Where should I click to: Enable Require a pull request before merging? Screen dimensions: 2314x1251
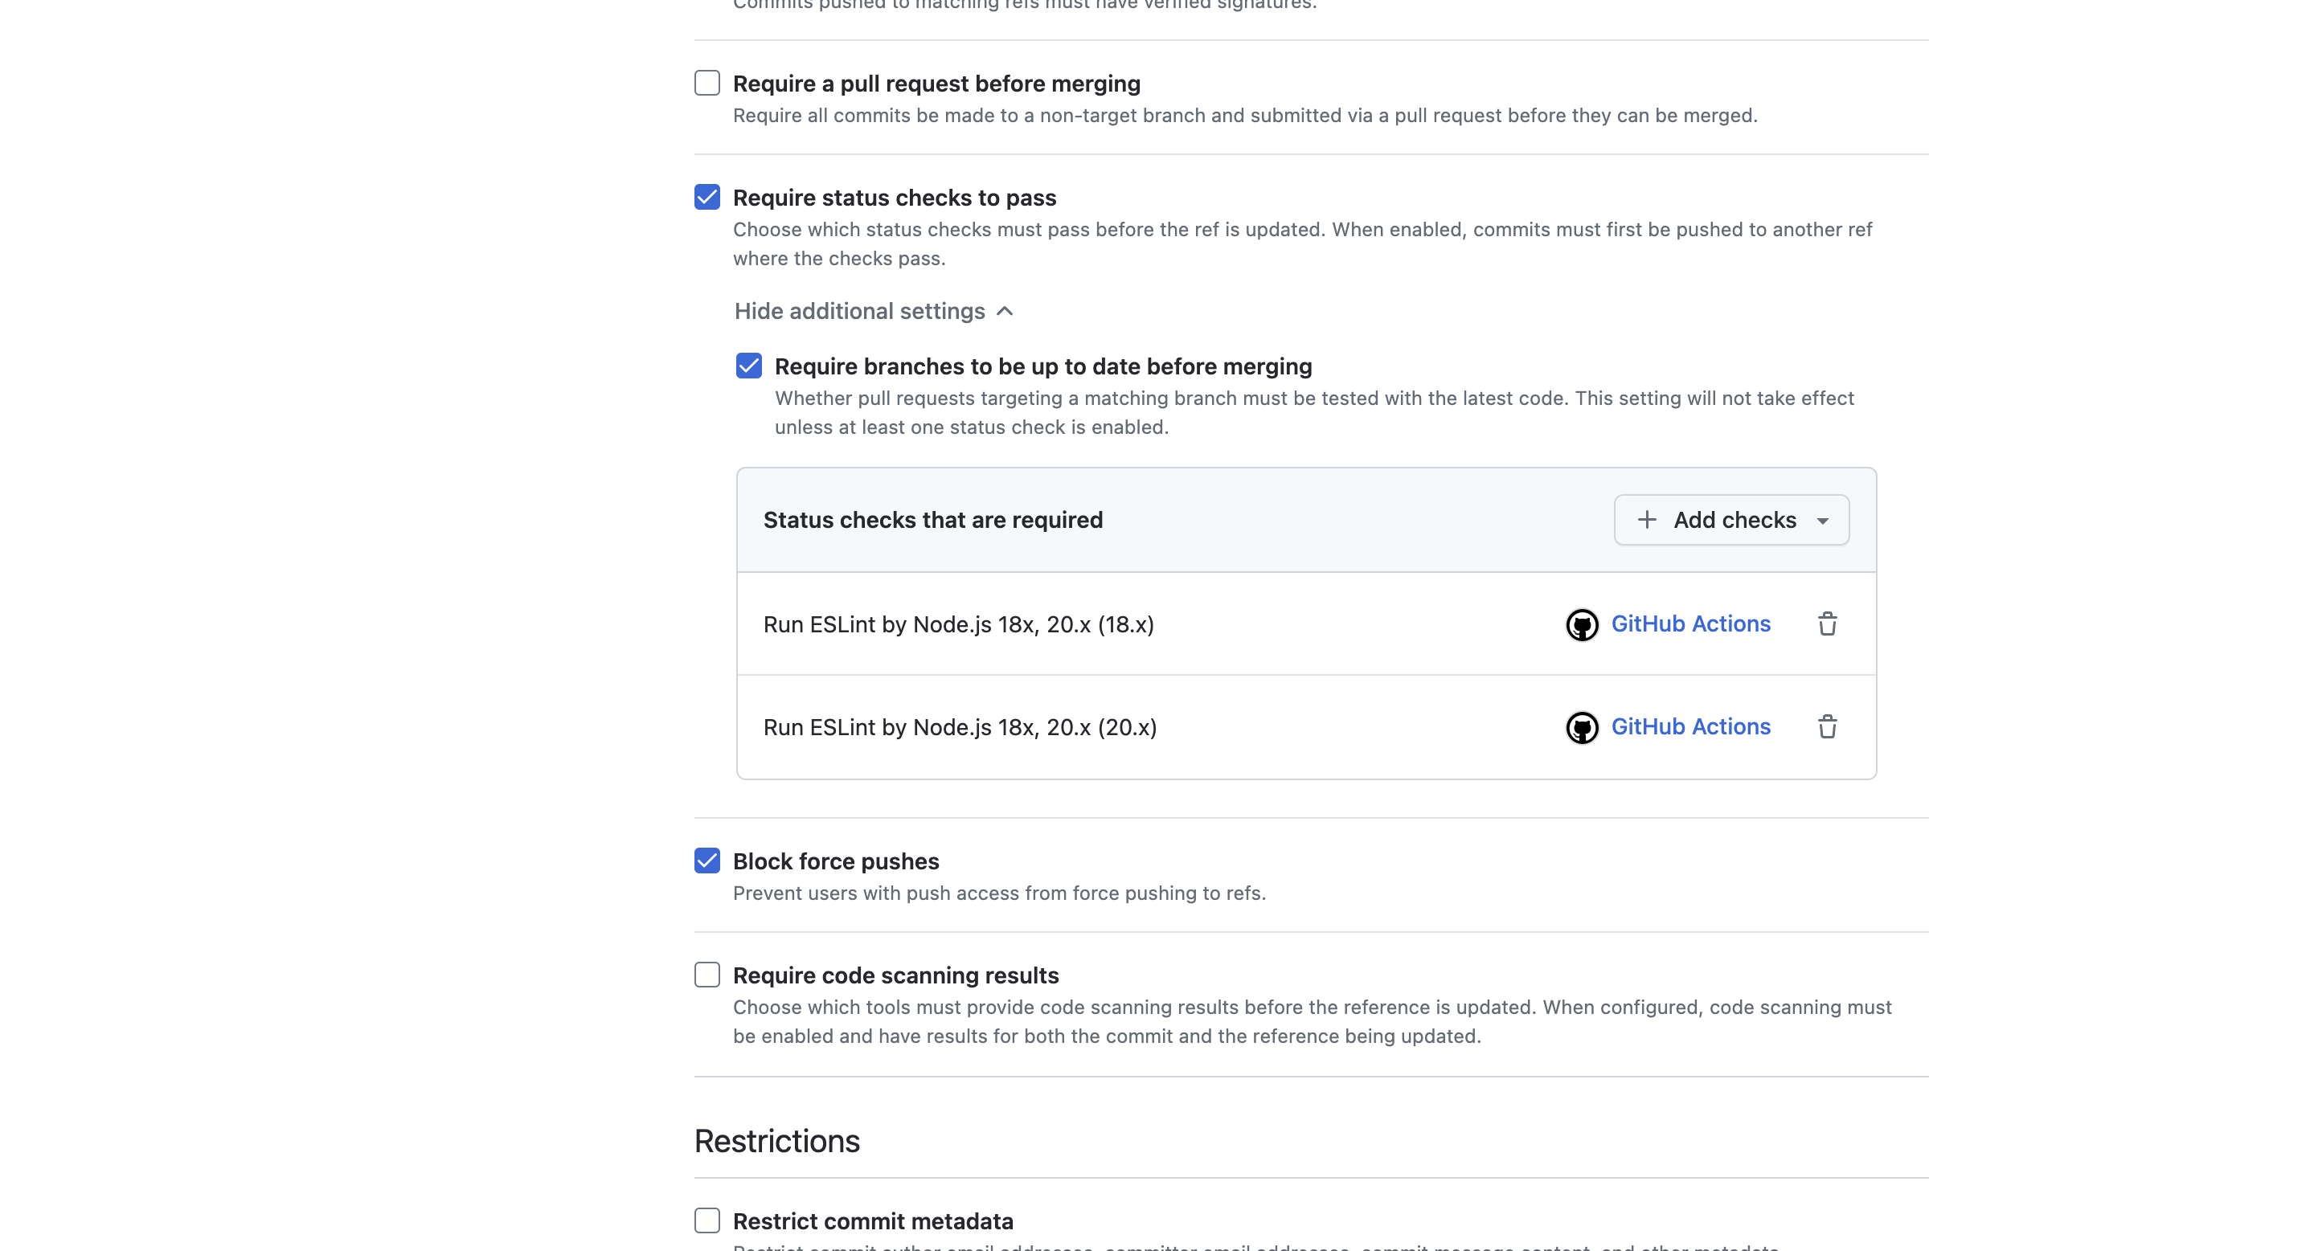(707, 83)
